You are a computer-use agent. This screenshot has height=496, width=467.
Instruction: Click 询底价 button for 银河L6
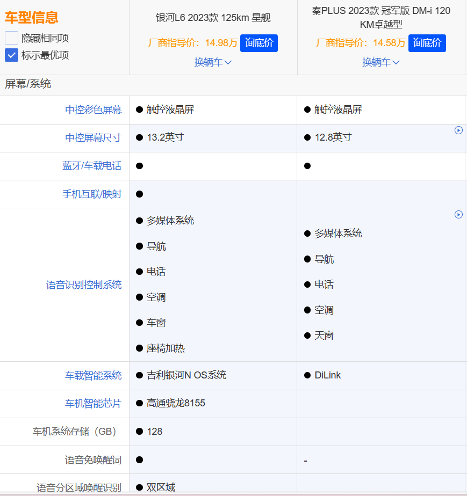point(259,43)
